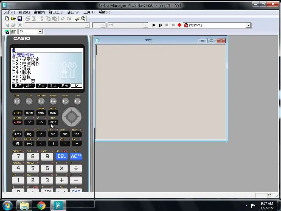281x211 pixels.
Task: Click the calculator multiply key
Action: (61, 168)
